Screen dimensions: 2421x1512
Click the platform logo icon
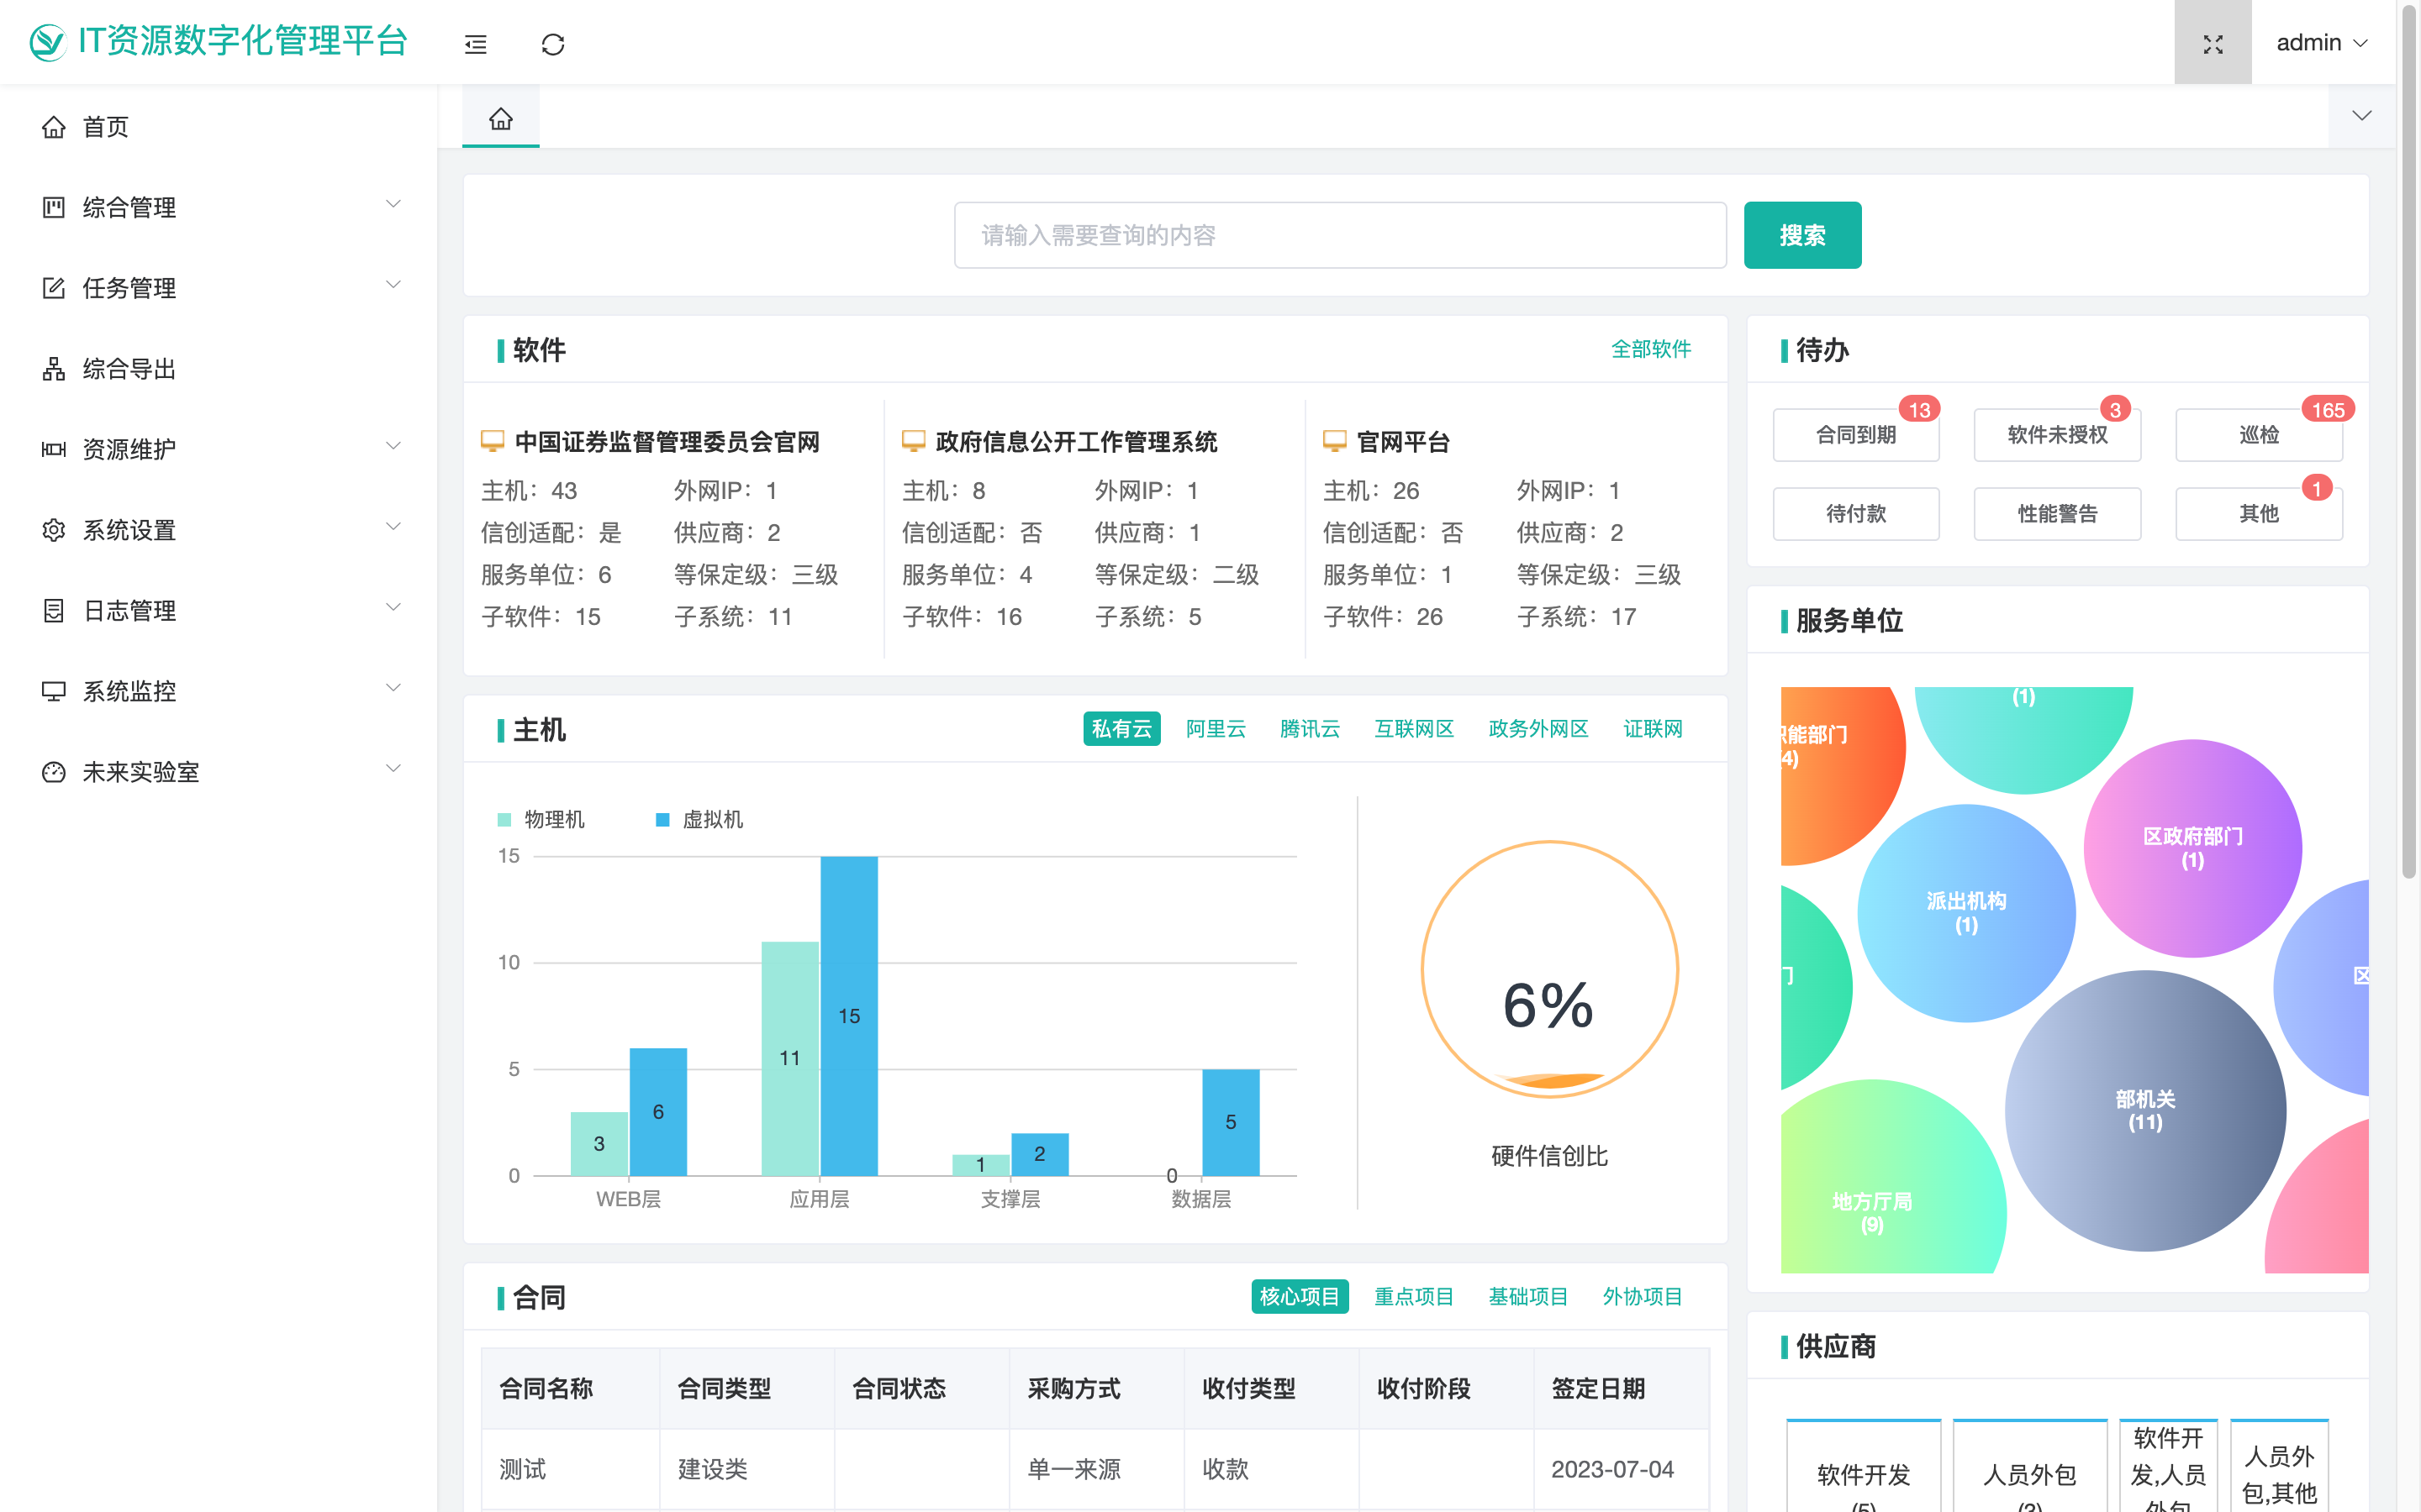47,42
